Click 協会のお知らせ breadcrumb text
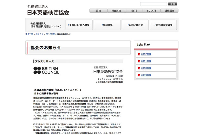203x135 pixels. pyautogui.click(x=64, y=34)
